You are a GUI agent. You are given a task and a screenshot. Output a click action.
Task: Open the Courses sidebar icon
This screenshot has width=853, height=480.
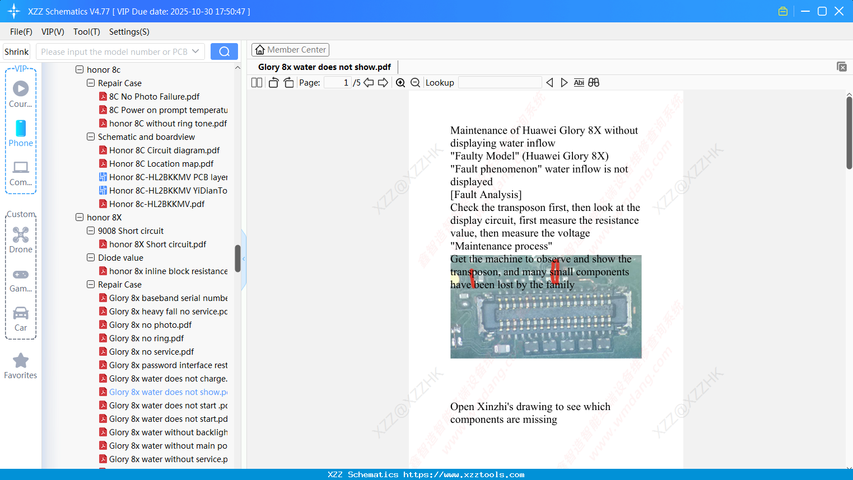click(x=21, y=94)
